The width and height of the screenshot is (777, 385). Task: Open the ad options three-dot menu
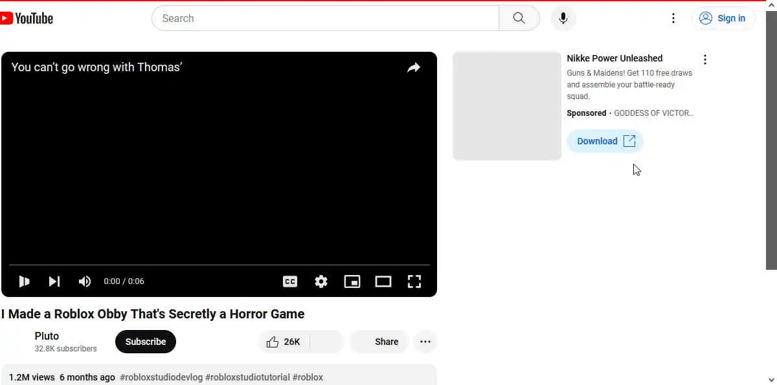click(705, 60)
